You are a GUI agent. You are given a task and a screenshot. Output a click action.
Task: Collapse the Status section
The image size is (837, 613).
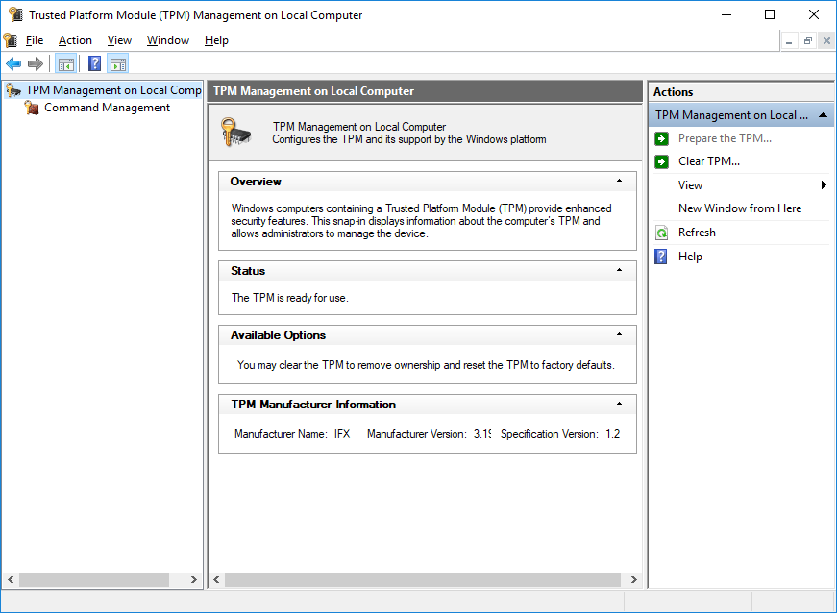(619, 270)
